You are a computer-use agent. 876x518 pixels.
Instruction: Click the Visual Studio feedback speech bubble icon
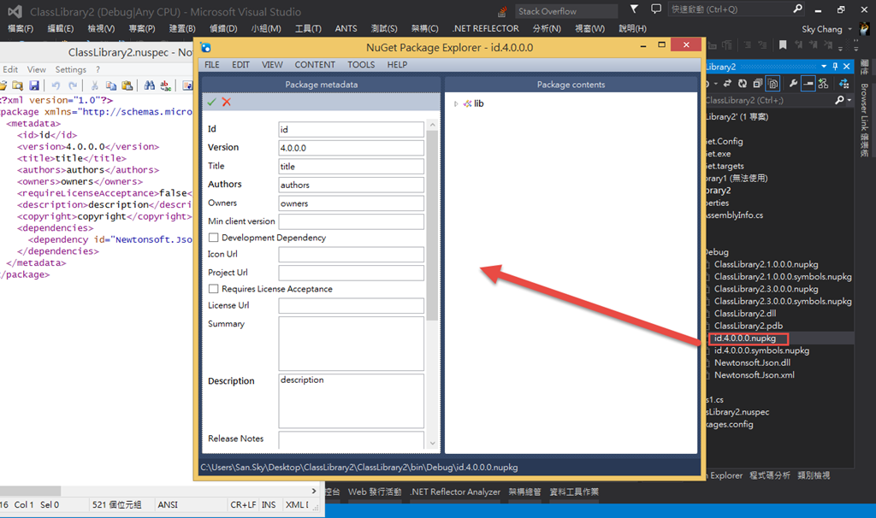coord(656,9)
